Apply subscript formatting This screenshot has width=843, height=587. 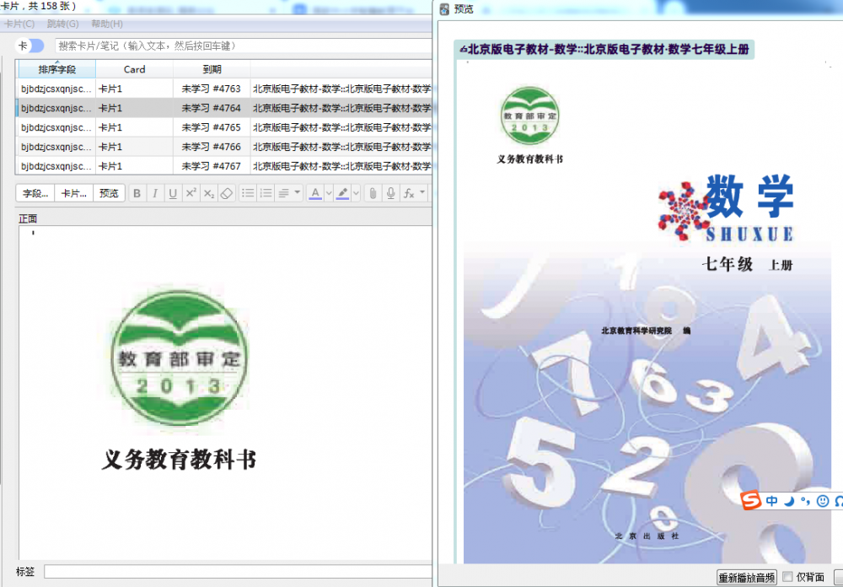[x=208, y=193]
